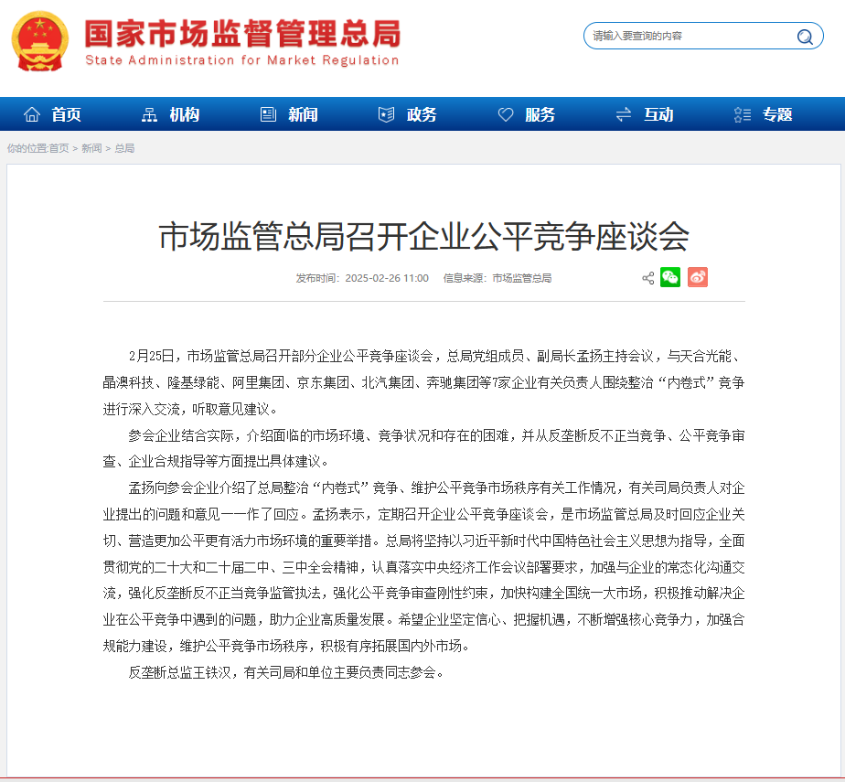Click the arrows icon beside 互动
This screenshot has width=845, height=782.
[624, 114]
